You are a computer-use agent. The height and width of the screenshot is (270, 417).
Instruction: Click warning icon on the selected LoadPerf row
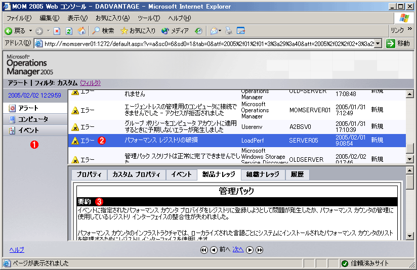(x=75, y=141)
